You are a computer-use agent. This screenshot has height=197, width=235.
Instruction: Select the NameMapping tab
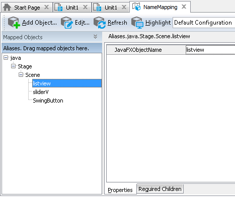pyautogui.click(x=160, y=7)
